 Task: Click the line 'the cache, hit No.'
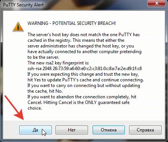pos(45,91)
